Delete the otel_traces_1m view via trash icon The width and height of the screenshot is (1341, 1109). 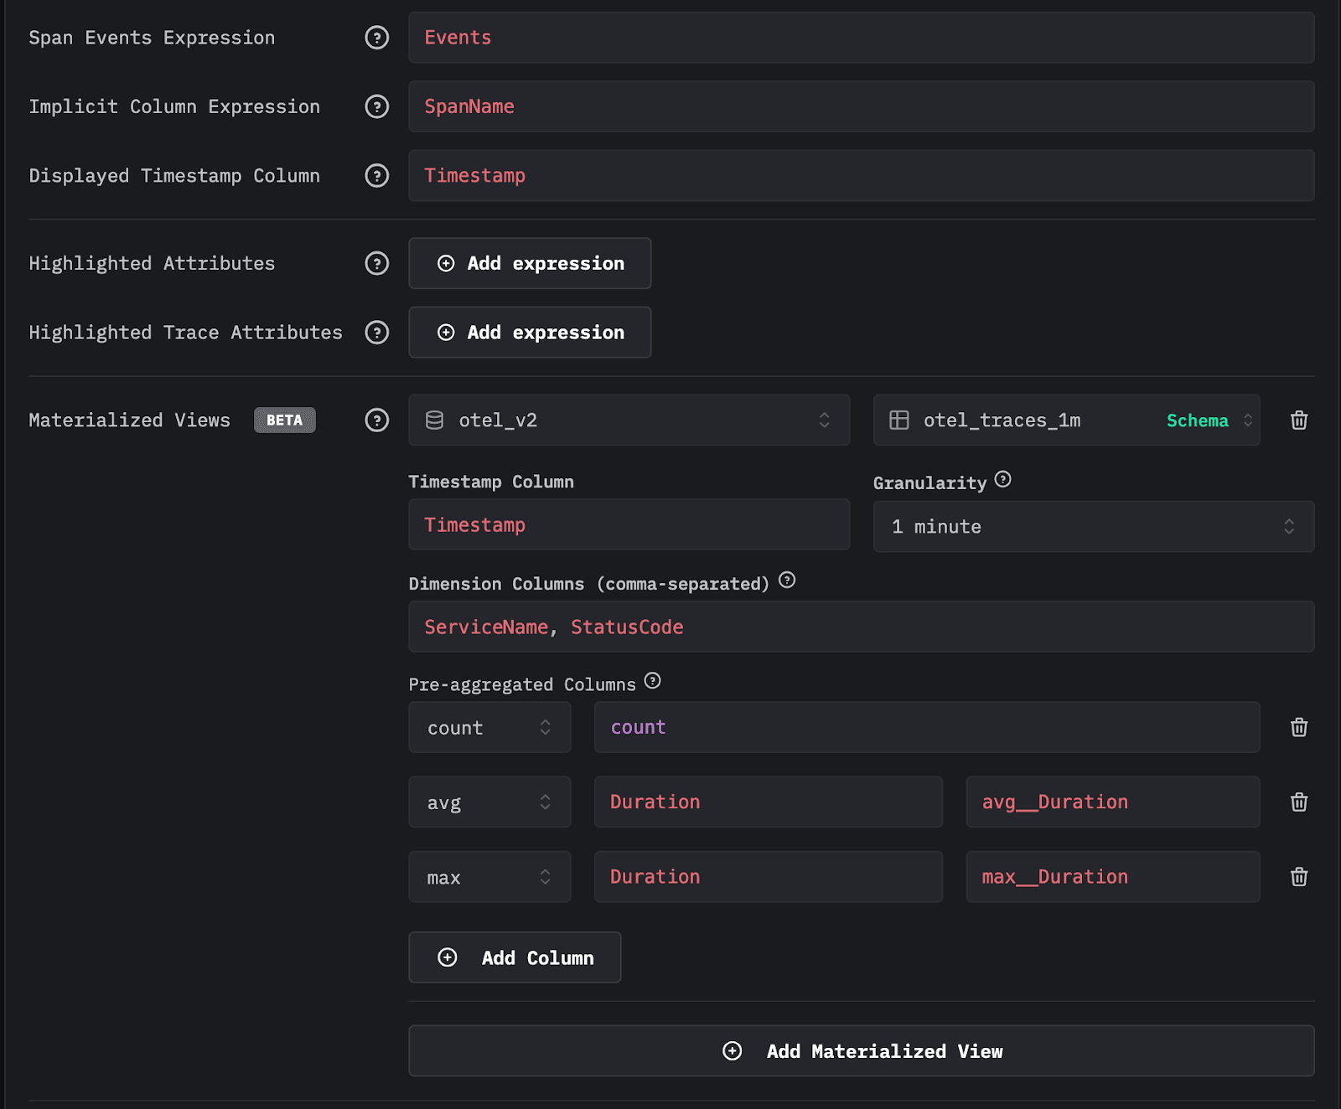pos(1298,420)
